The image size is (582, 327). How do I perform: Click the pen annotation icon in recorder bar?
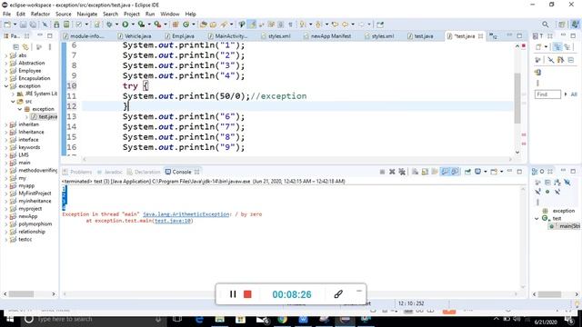338,294
